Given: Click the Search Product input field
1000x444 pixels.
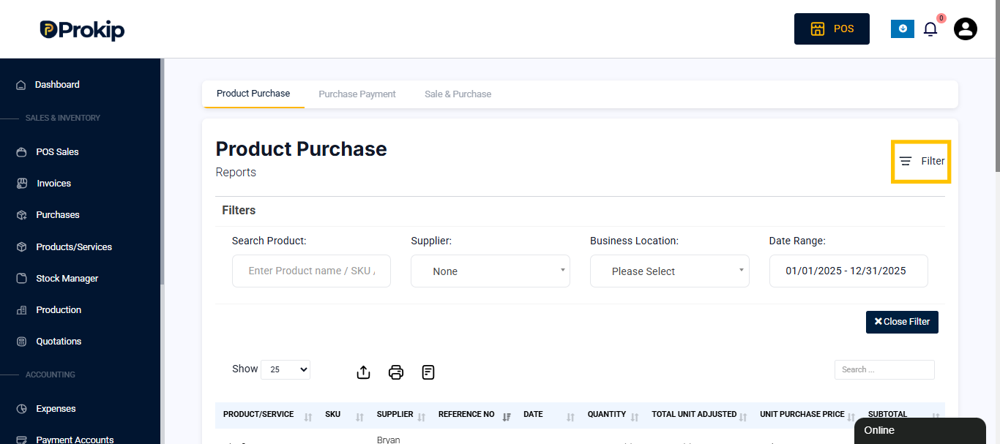Looking at the screenshot, I should pos(311,271).
